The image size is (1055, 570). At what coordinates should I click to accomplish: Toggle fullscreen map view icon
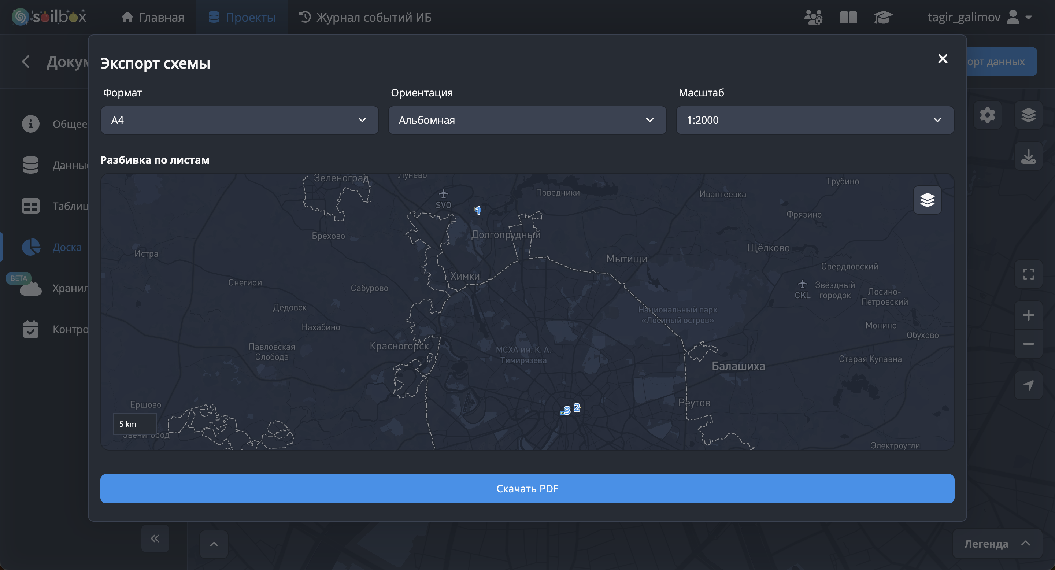(1028, 274)
